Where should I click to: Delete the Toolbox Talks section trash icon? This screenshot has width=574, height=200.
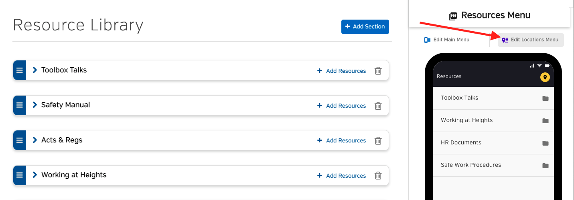pyautogui.click(x=378, y=71)
